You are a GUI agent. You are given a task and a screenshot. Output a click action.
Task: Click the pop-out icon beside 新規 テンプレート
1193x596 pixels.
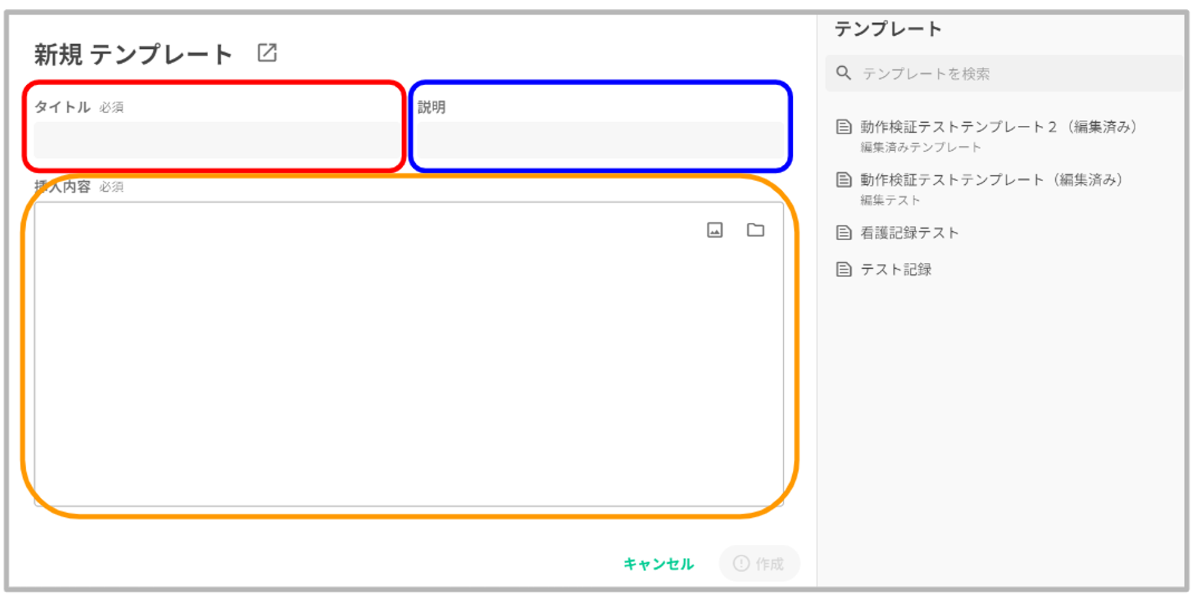coord(267,53)
